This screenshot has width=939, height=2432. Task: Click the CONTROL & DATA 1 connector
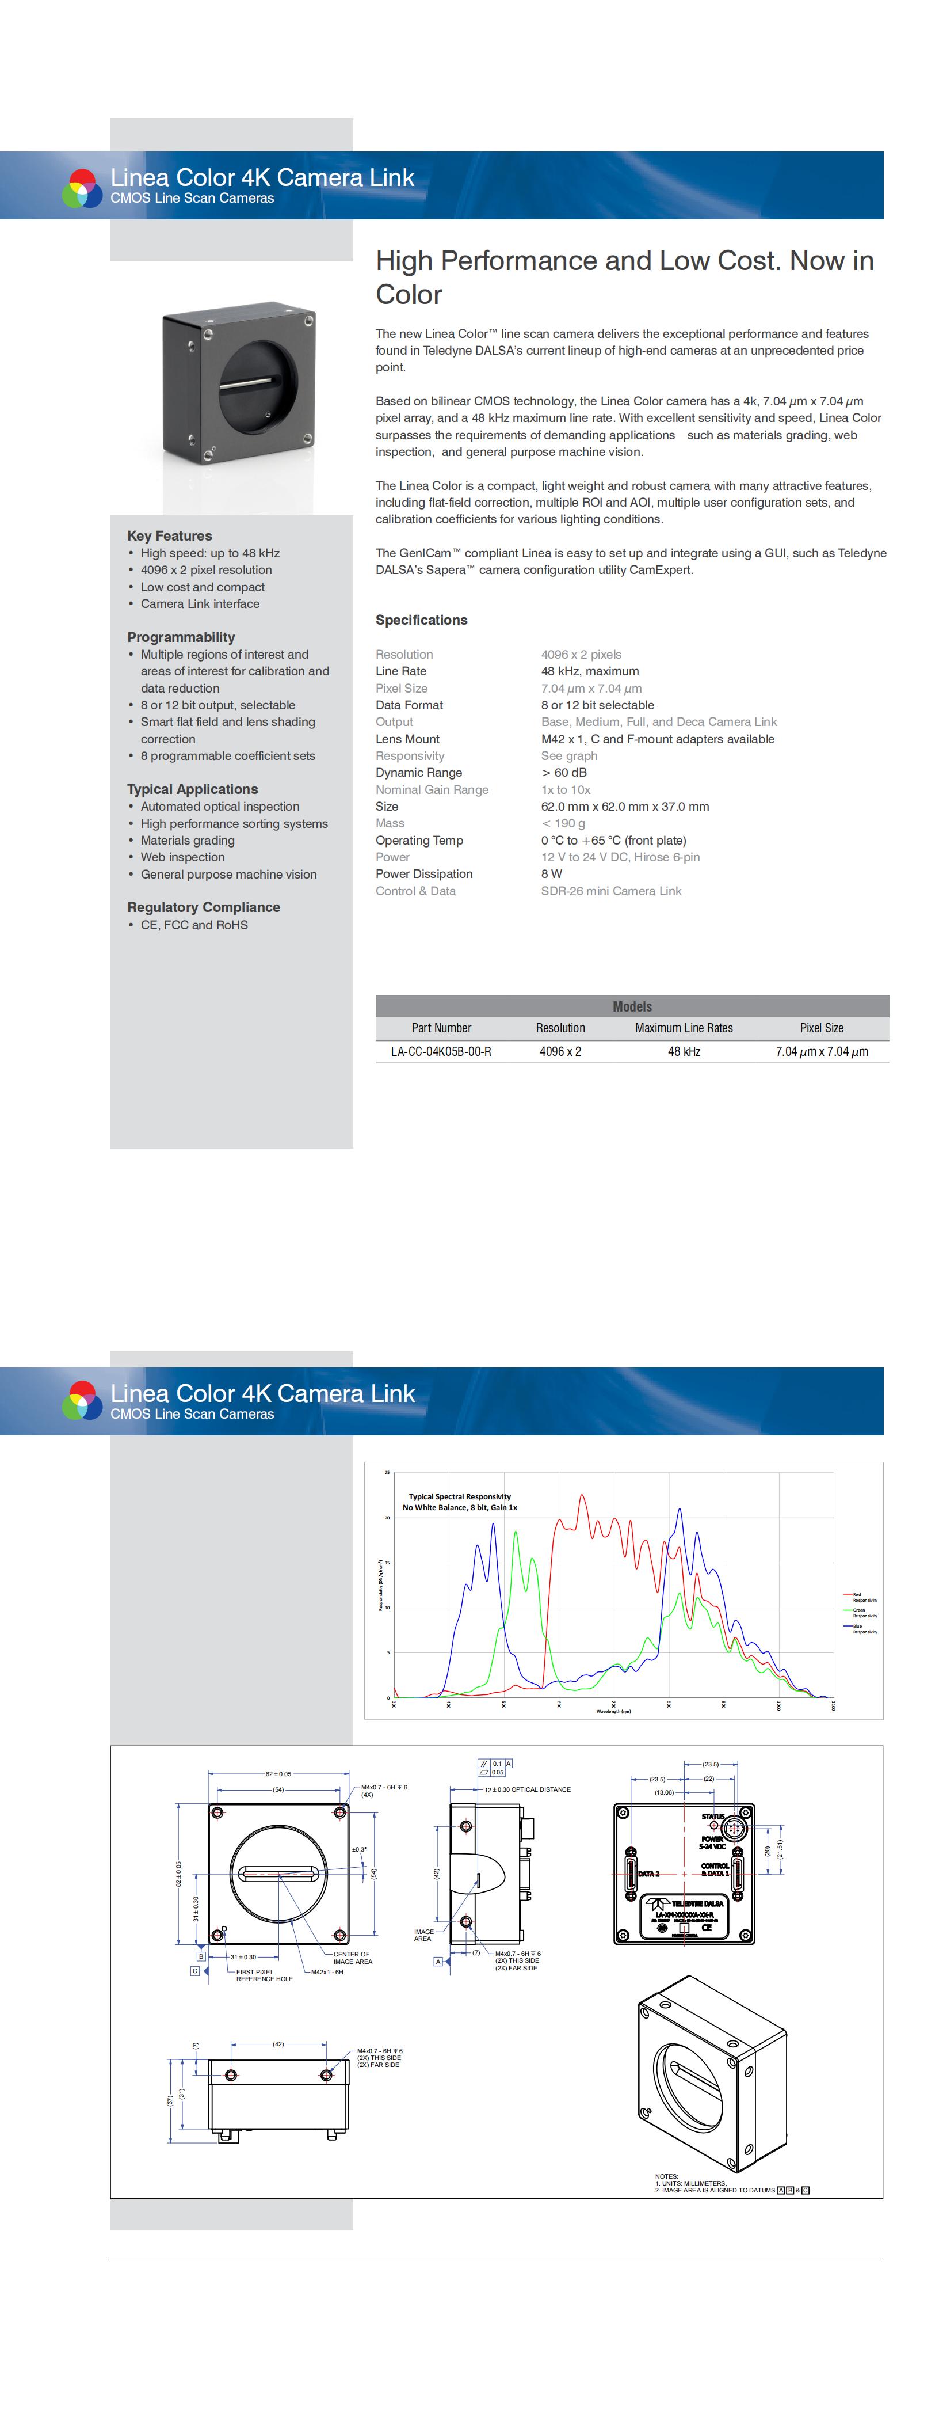737,1873
